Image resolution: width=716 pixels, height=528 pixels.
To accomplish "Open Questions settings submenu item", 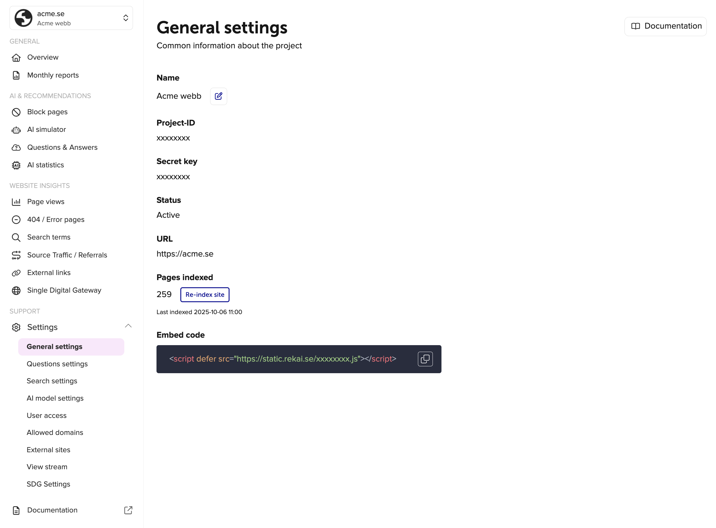I will click(x=57, y=364).
